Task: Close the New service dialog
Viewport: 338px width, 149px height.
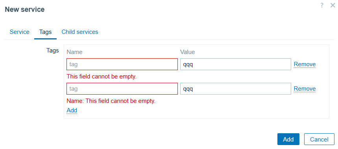Action: pyautogui.click(x=332, y=6)
